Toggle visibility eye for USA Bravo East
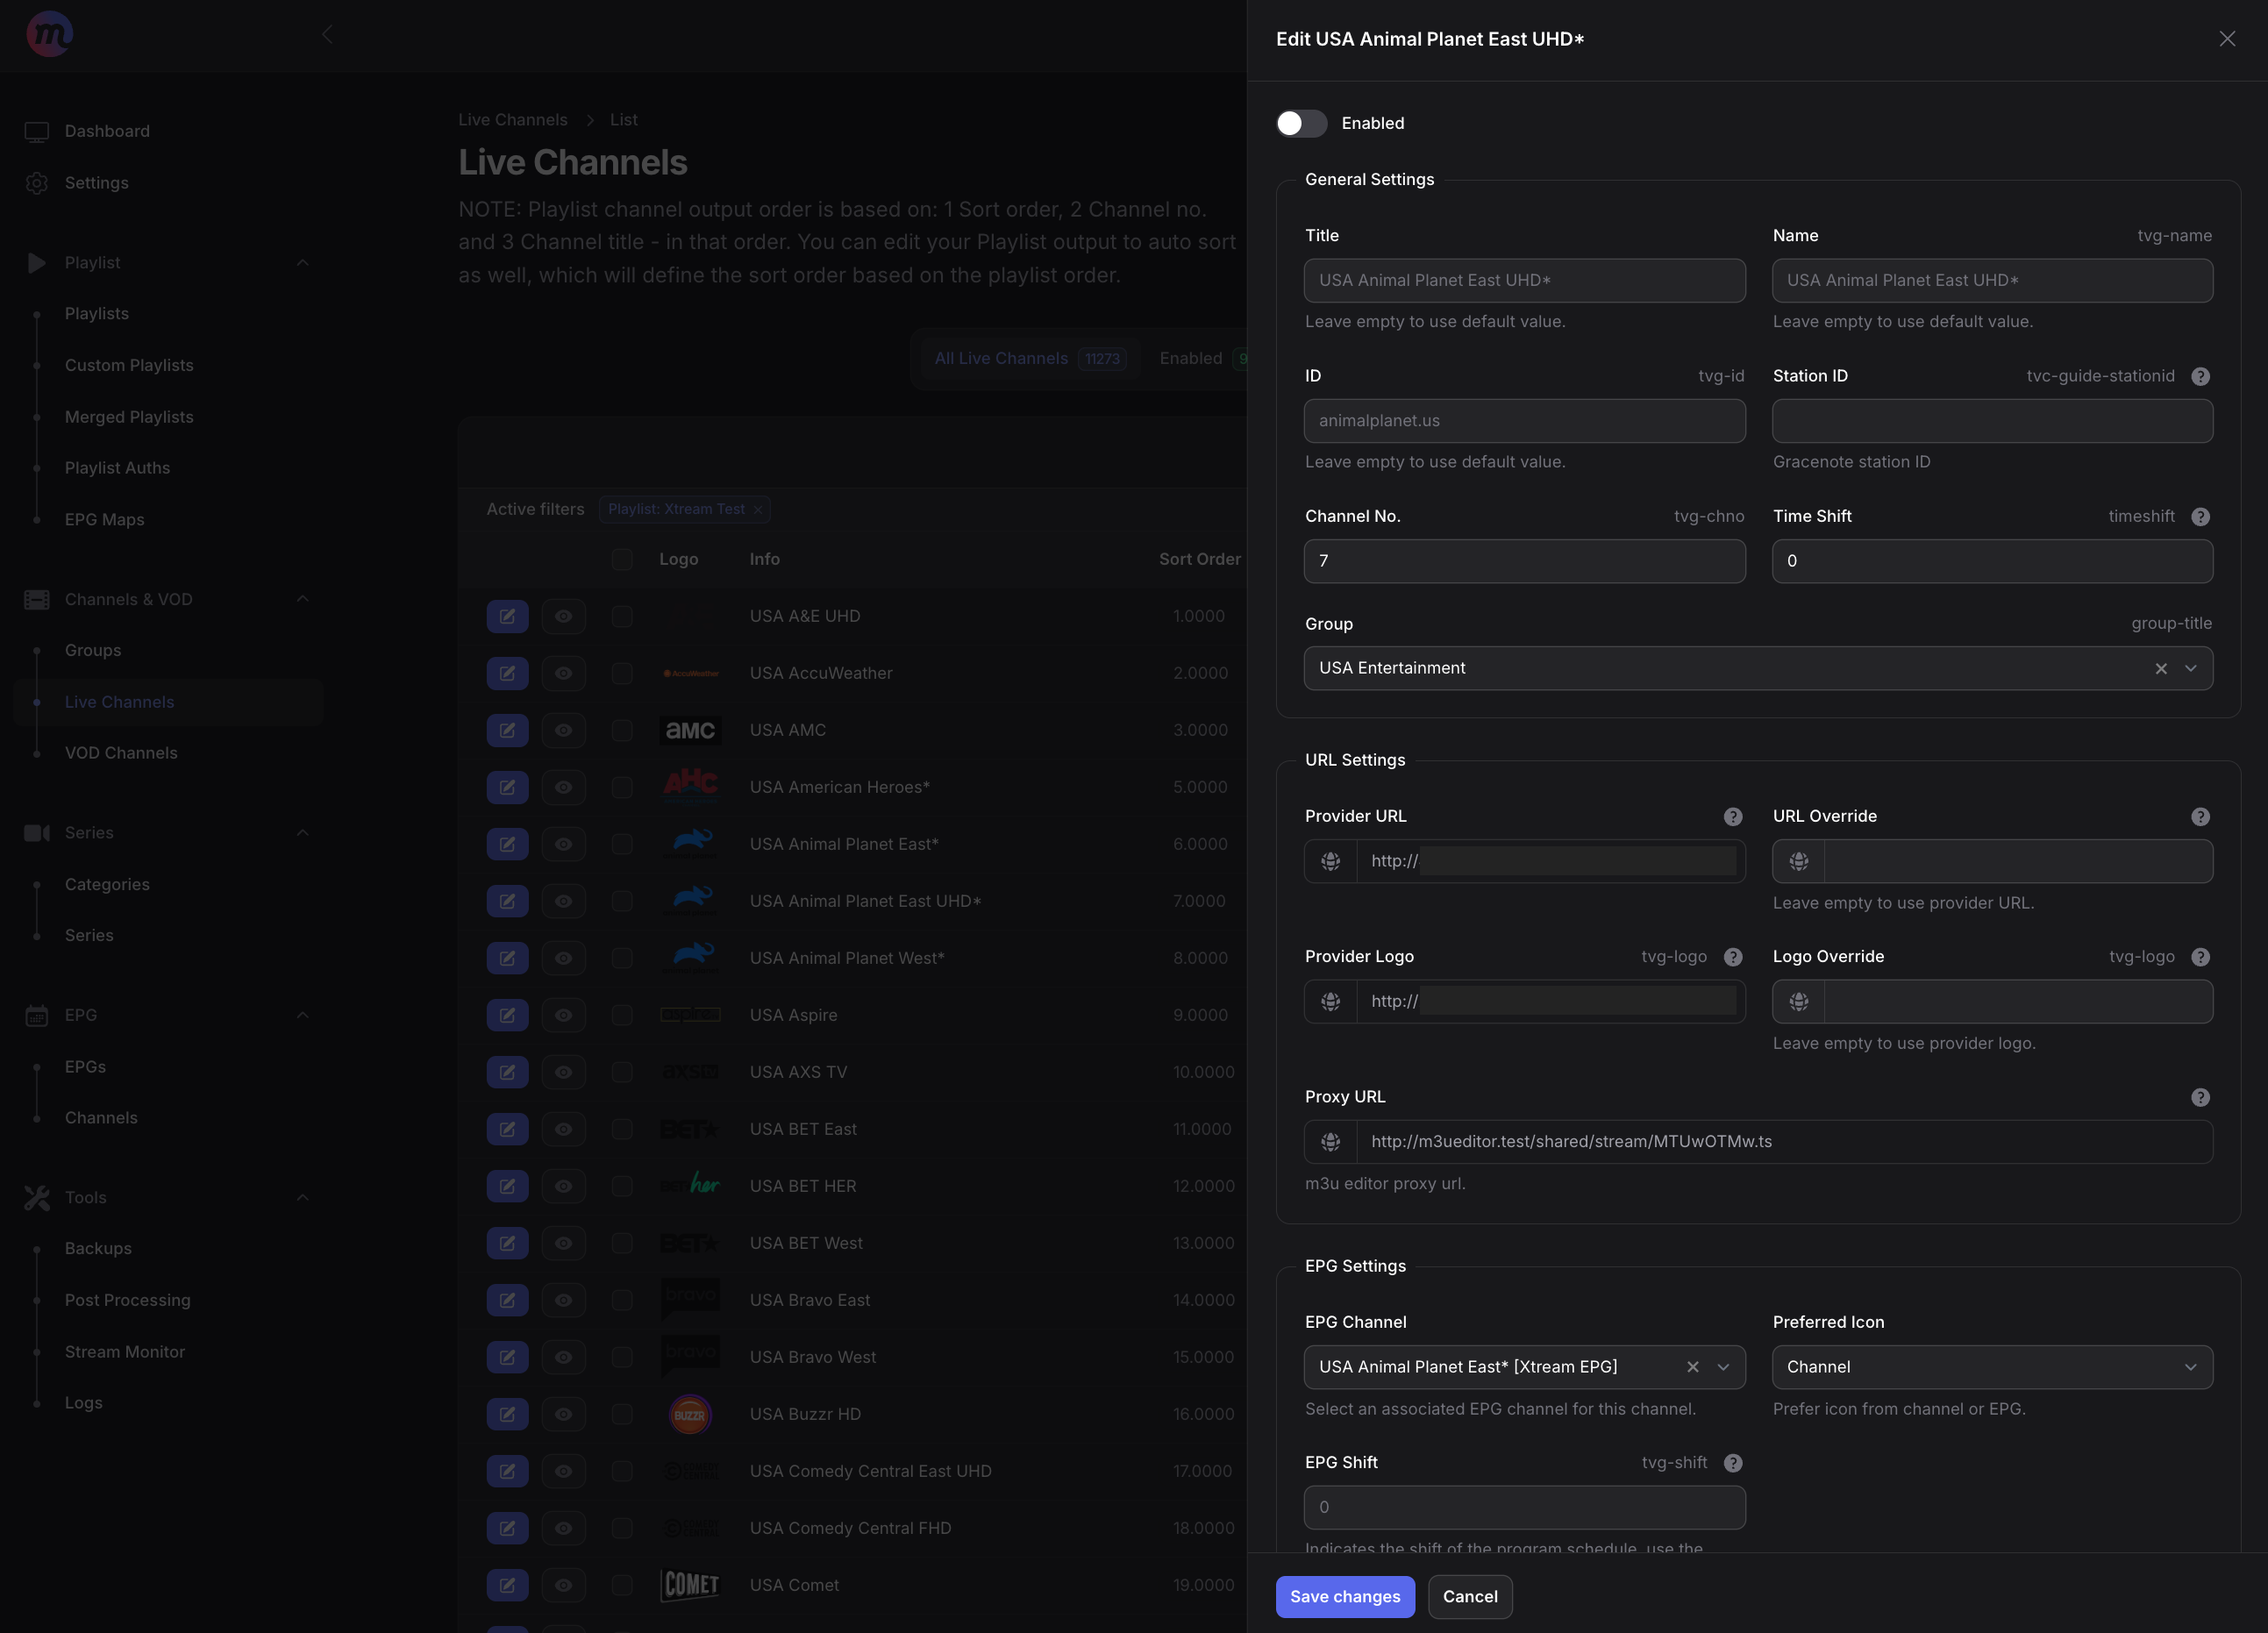This screenshot has width=2268, height=1633. pos(564,1300)
